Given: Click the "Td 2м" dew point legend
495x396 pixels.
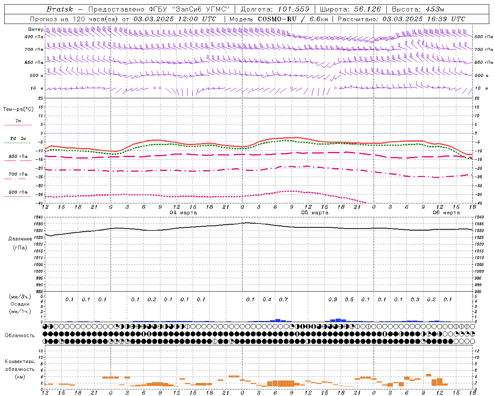Looking at the screenshot, I should tap(18, 138).
